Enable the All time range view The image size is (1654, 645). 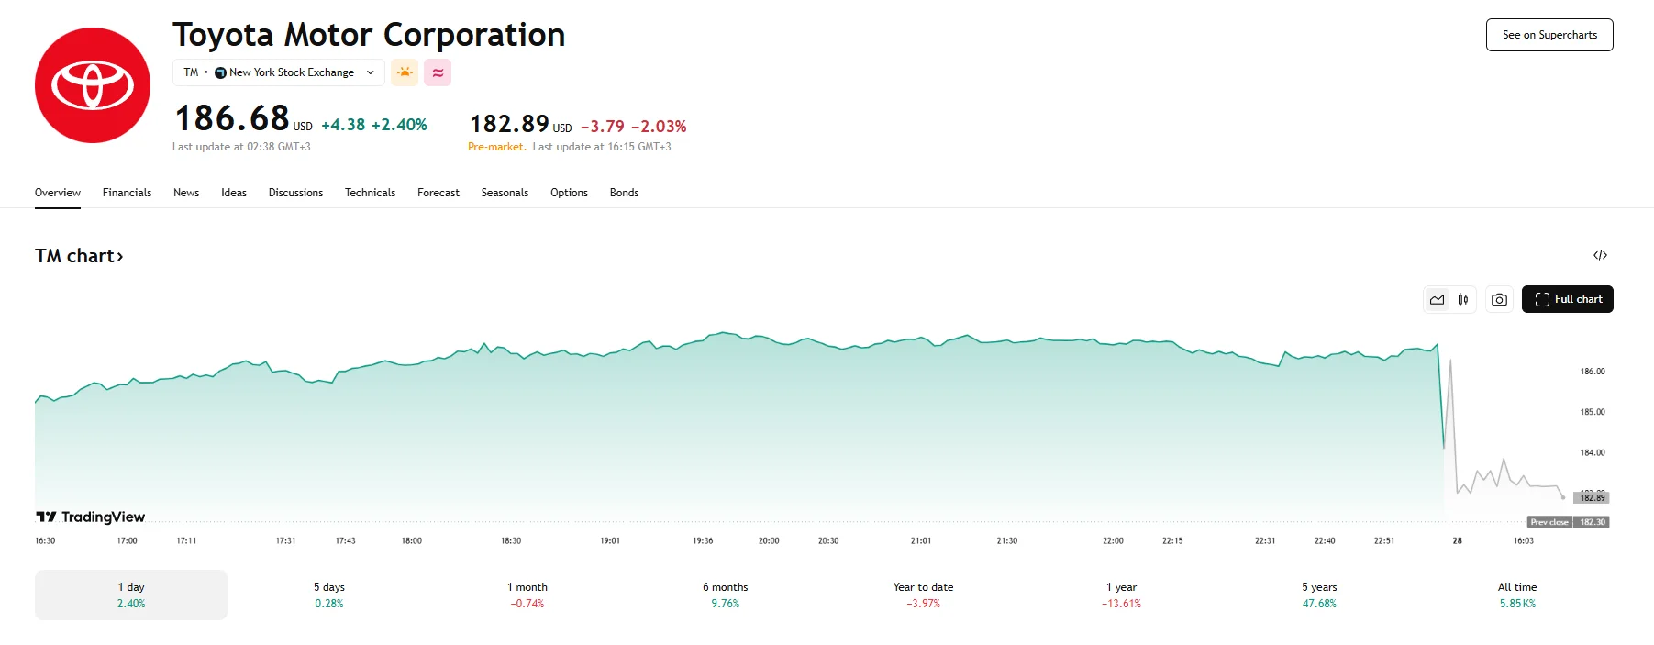point(1515,595)
